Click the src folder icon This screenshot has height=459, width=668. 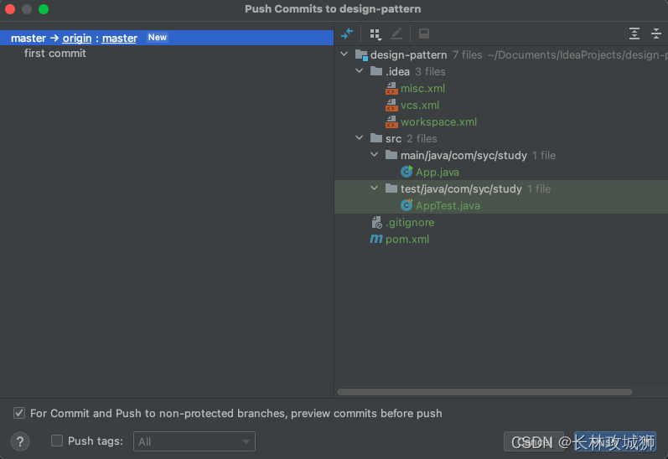pos(376,138)
